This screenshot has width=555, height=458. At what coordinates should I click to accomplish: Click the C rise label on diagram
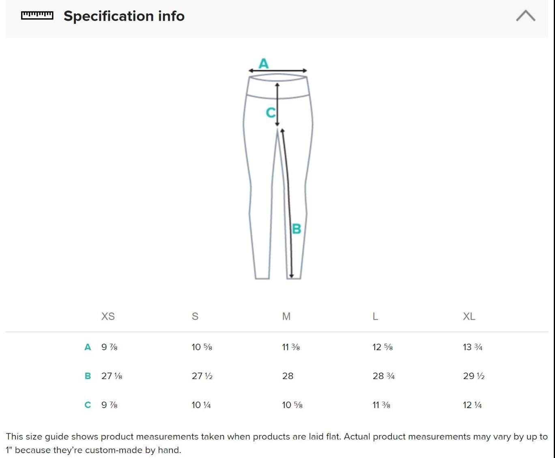(x=270, y=113)
